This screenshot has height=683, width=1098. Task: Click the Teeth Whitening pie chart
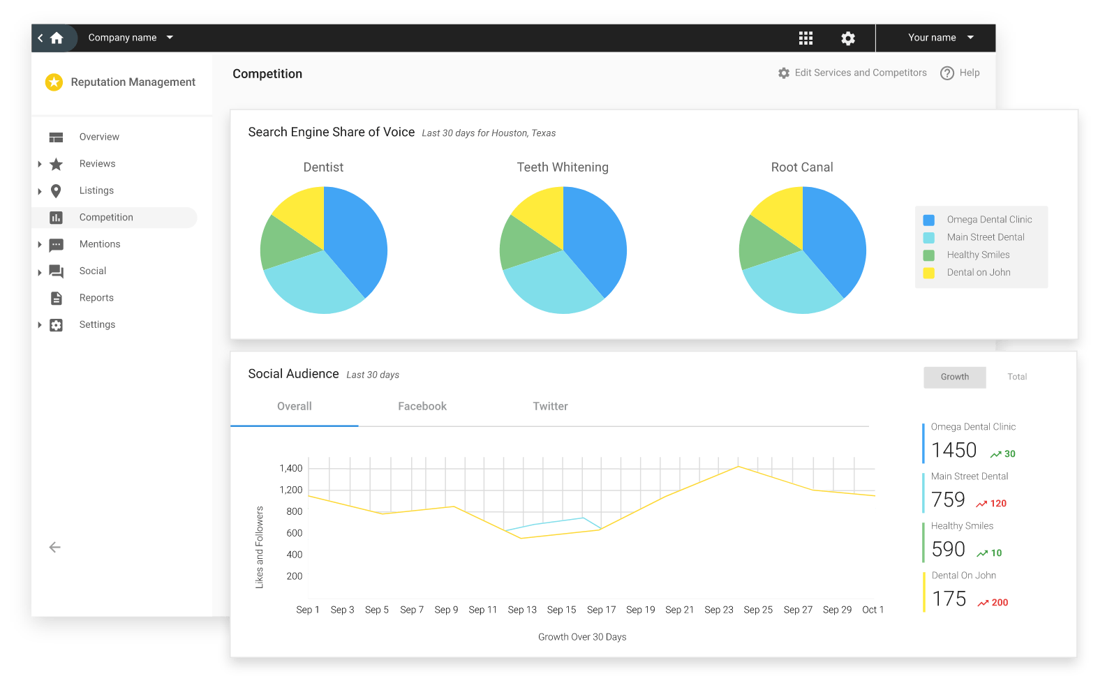click(x=563, y=250)
